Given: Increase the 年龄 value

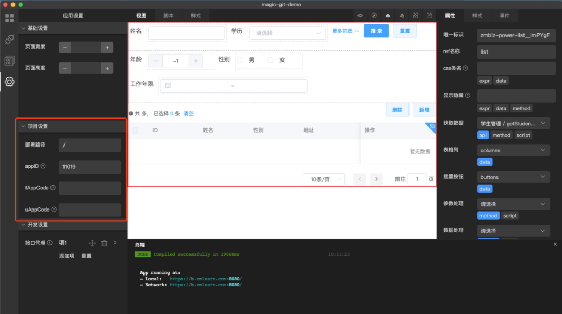Looking at the screenshot, I should click(x=196, y=61).
